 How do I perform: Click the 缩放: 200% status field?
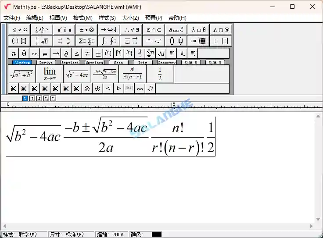tap(111, 234)
